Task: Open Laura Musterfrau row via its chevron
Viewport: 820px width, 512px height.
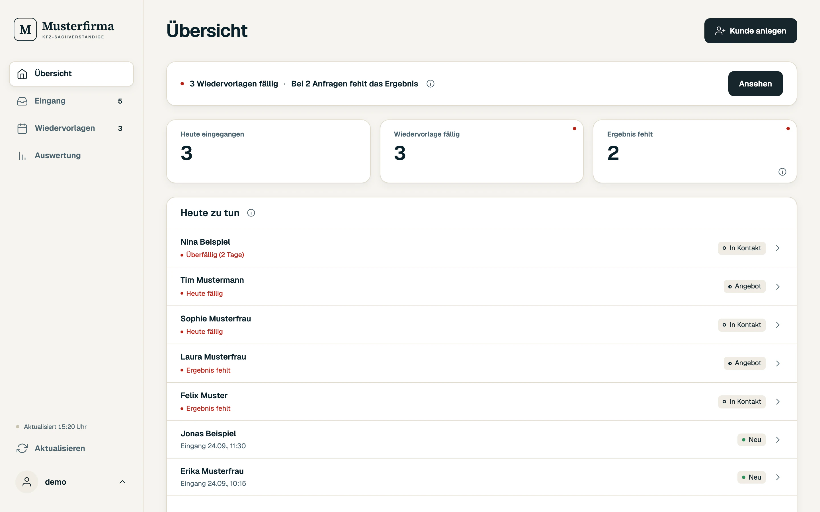Action: pyautogui.click(x=778, y=363)
